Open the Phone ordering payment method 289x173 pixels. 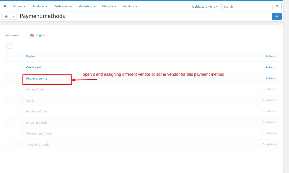pos(37,79)
